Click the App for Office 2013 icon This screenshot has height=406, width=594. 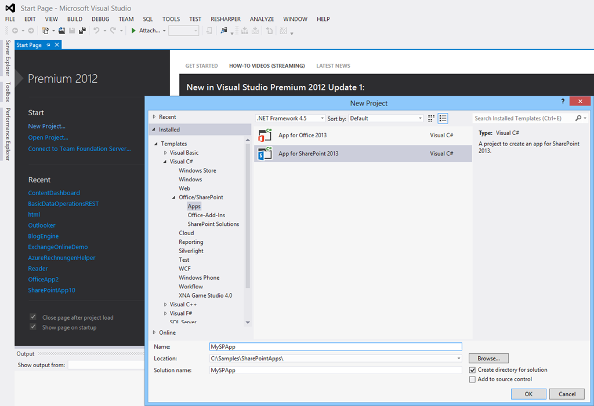coord(265,136)
